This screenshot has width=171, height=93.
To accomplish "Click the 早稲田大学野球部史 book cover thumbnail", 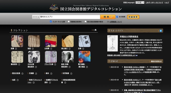I will click(x=112, y=43).
